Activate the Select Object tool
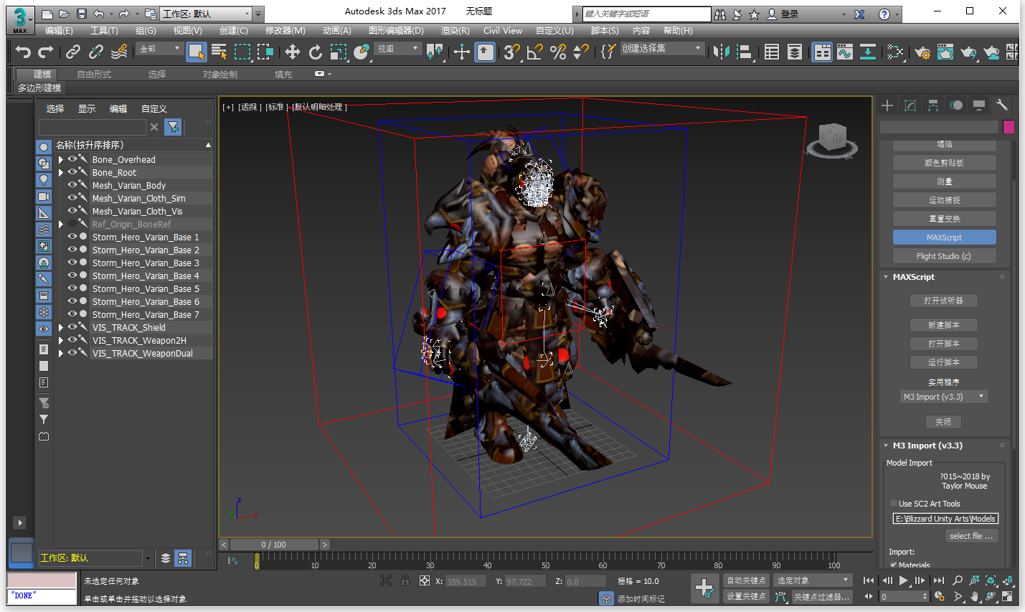 pyautogui.click(x=196, y=52)
